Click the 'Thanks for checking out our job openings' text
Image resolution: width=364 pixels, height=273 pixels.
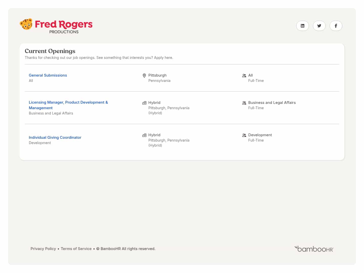[x=99, y=58]
